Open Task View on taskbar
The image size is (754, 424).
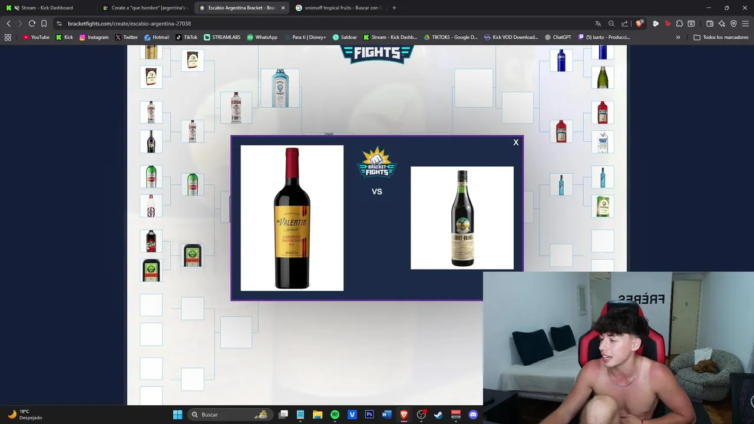283,415
